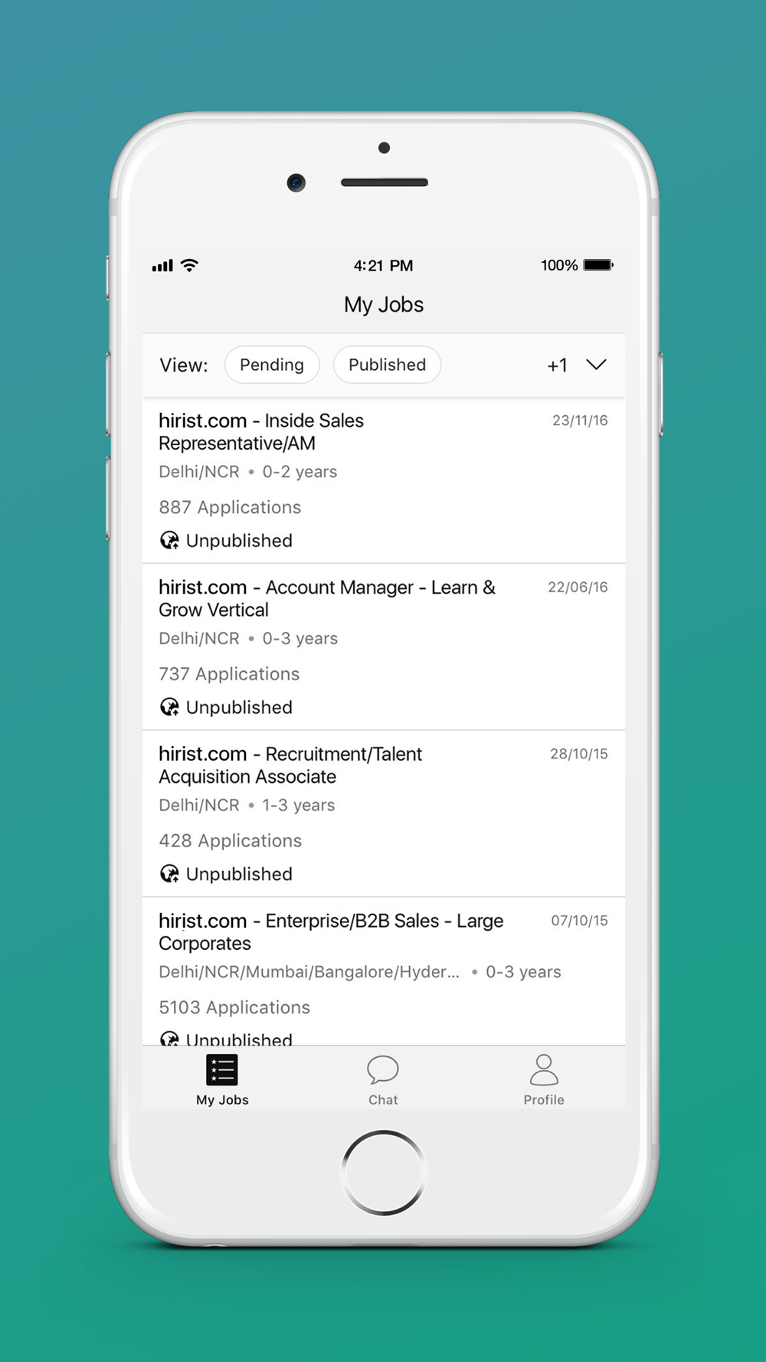
Task: Open Inside Sales Representative/AM job title
Action: click(261, 432)
